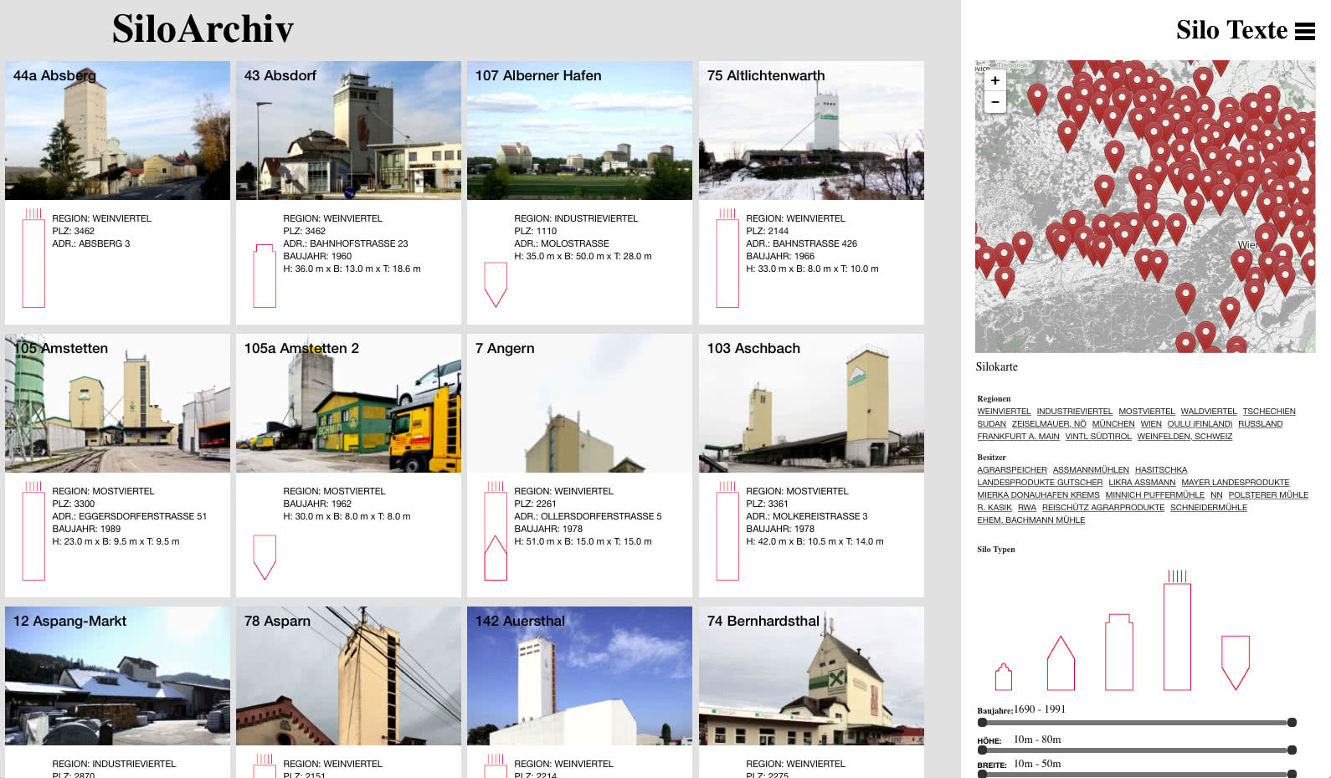This screenshot has height=778, width=1331.
Task: Select the funnel-bottom silo type icon
Action: [x=1236, y=663]
